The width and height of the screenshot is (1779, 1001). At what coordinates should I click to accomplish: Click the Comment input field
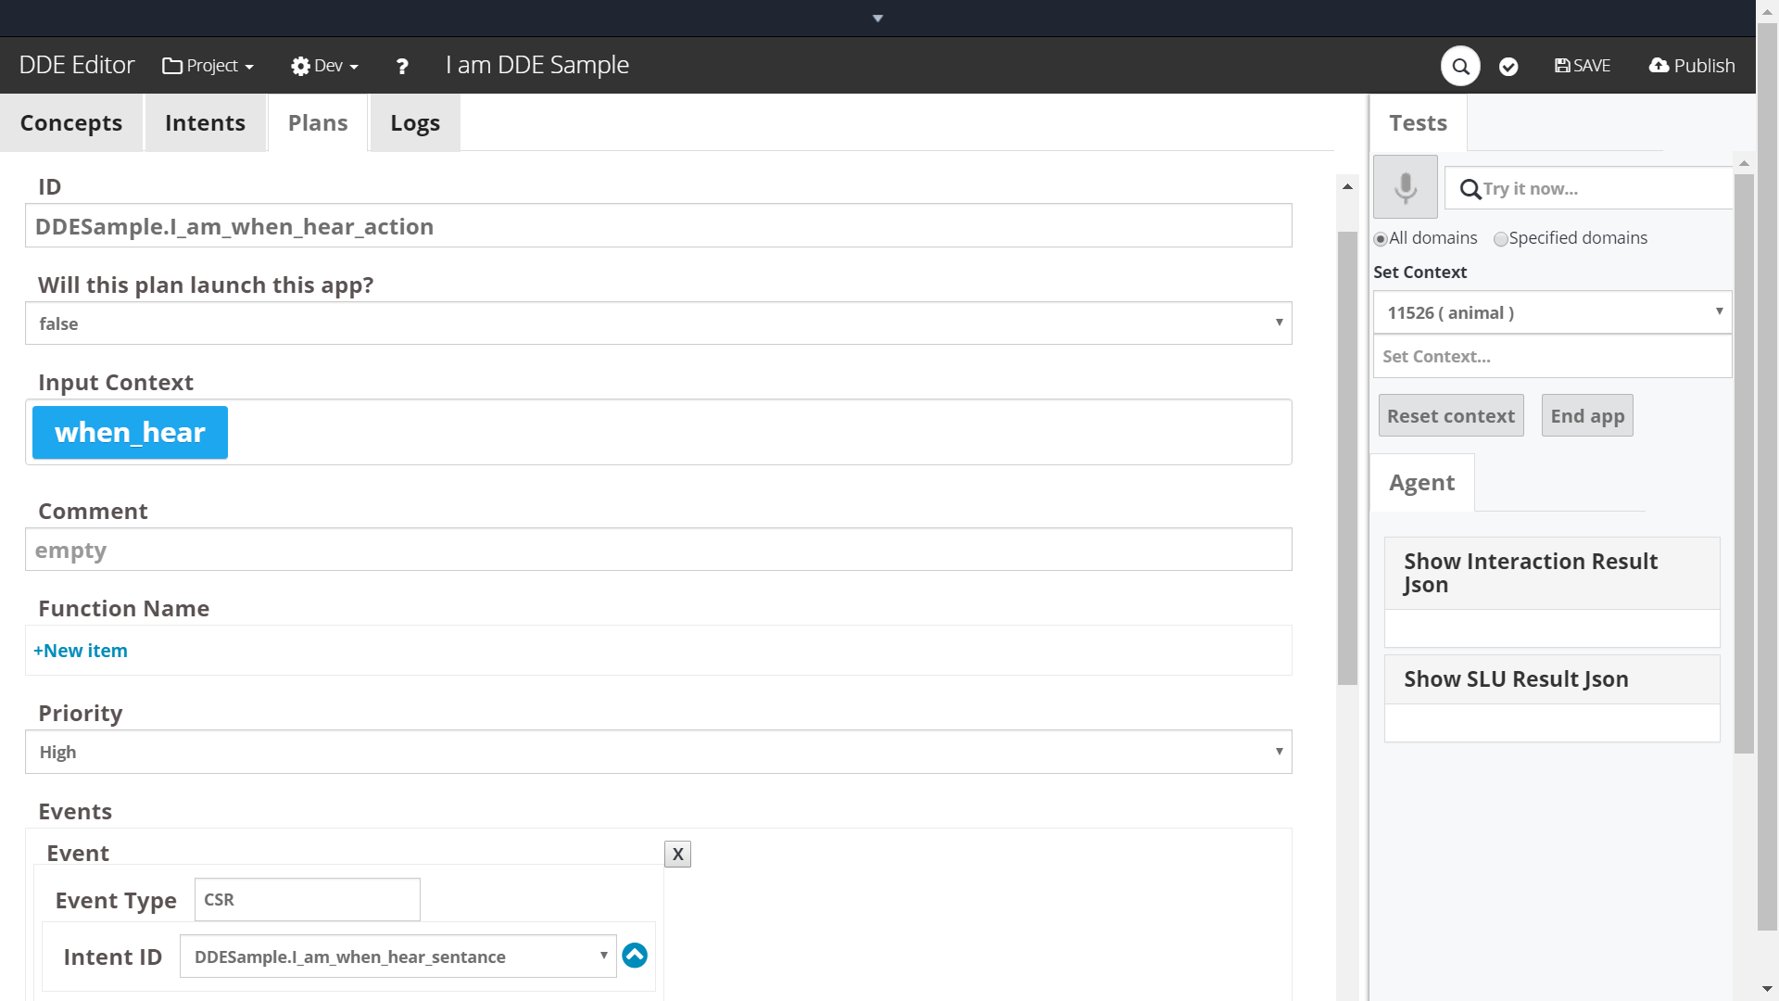658,550
